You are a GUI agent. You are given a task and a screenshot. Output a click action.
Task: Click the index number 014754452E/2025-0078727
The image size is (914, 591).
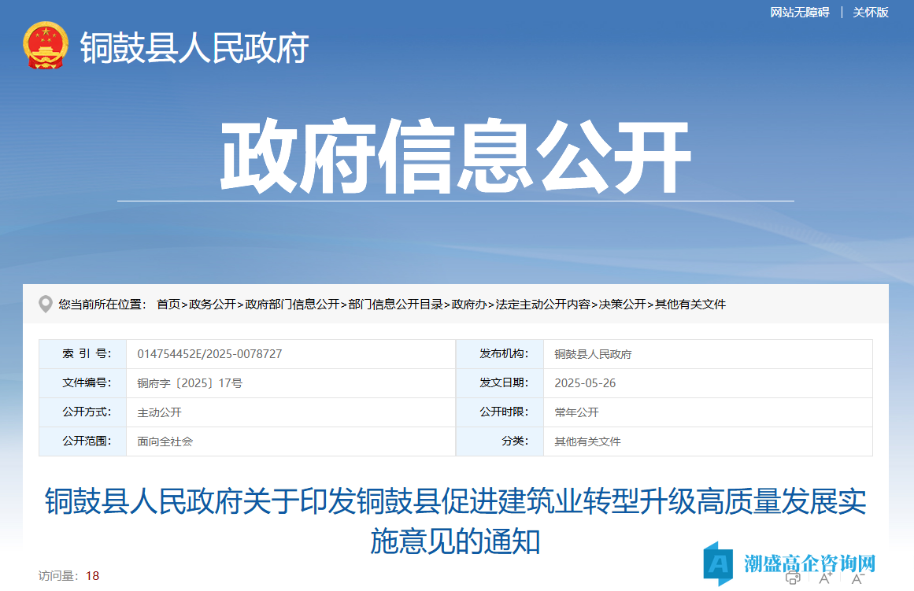209,354
